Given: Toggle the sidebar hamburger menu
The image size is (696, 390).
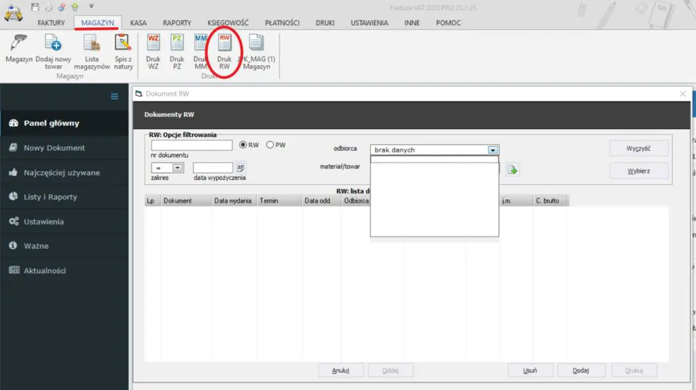Looking at the screenshot, I should [115, 96].
